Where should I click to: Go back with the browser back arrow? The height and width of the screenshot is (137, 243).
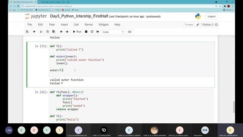(11, 6)
